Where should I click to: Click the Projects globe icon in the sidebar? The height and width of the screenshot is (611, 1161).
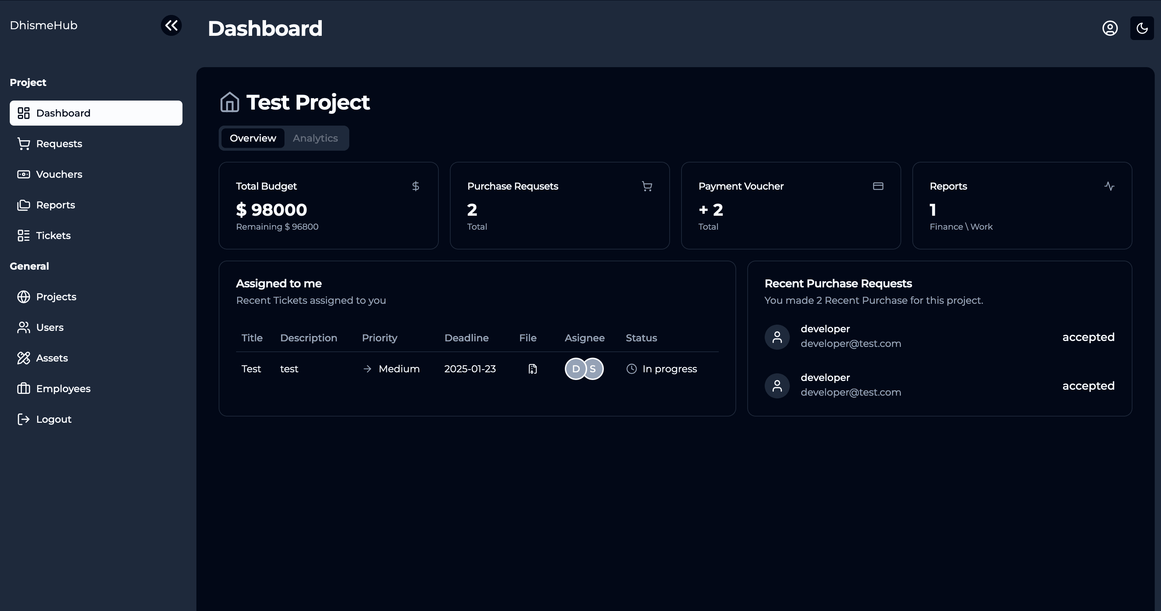(23, 297)
